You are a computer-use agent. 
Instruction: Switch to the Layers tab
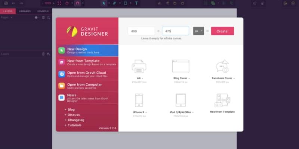(8, 11)
